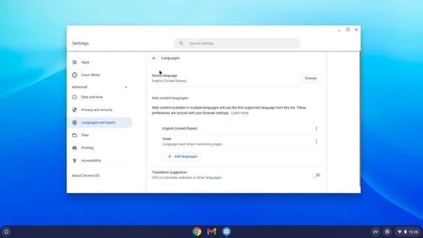Click the Files folder icon
This screenshot has width=423, height=238.
[75, 135]
